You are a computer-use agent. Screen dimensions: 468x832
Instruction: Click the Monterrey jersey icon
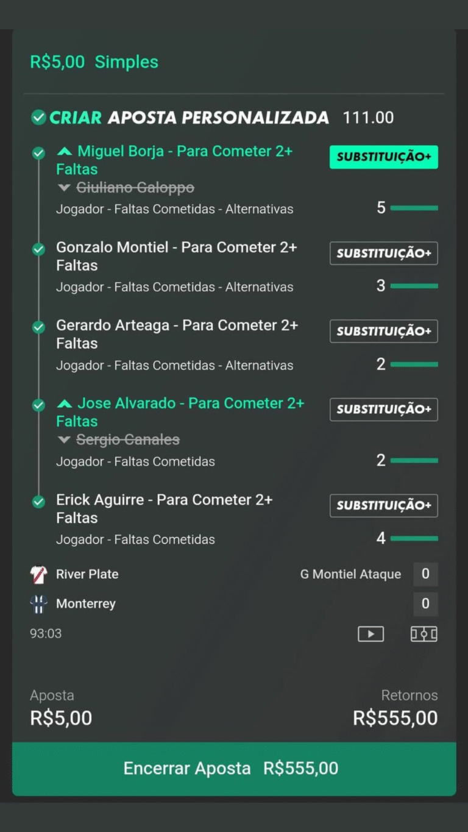pyautogui.click(x=38, y=604)
